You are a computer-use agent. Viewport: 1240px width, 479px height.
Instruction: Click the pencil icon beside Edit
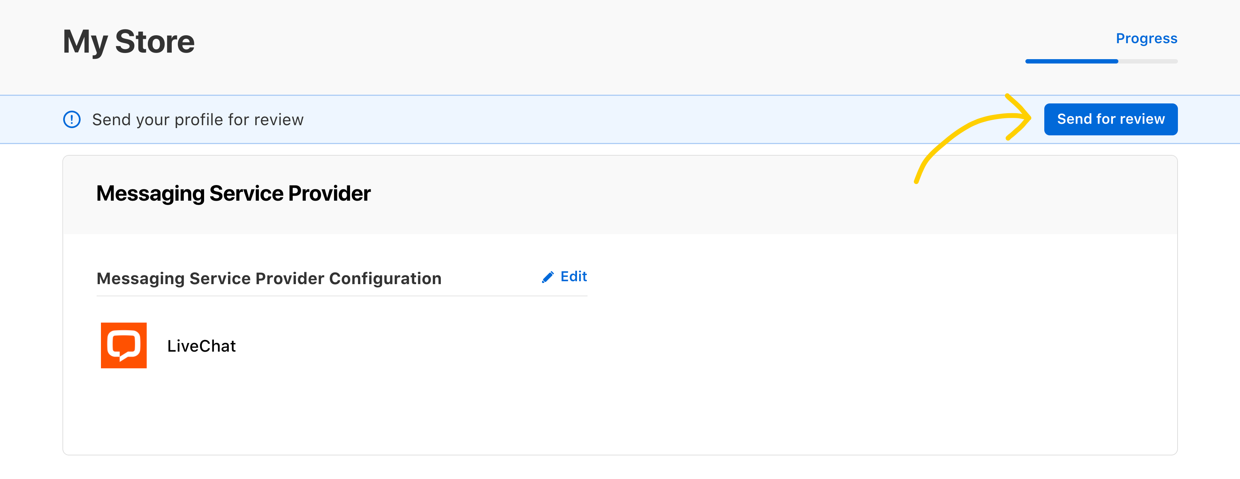point(547,277)
